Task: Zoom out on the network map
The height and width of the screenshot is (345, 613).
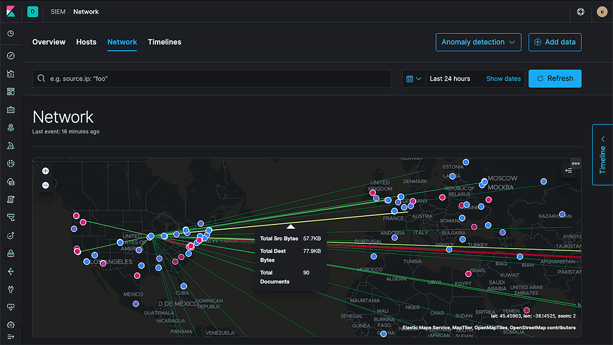Action: point(46,185)
